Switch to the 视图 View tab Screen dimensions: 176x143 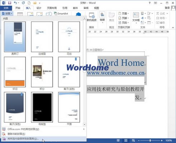[96, 8]
